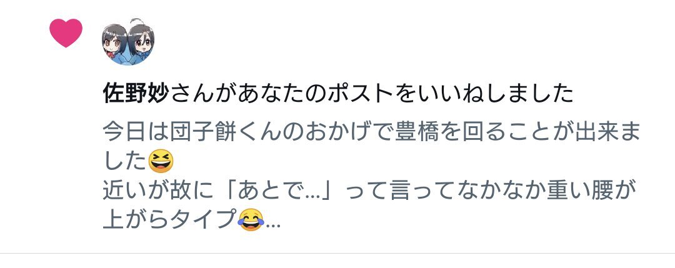The width and height of the screenshot is (675, 268).
Task: Click the squinting laughing emoji after した
Action: pyautogui.click(x=161, y=161)
